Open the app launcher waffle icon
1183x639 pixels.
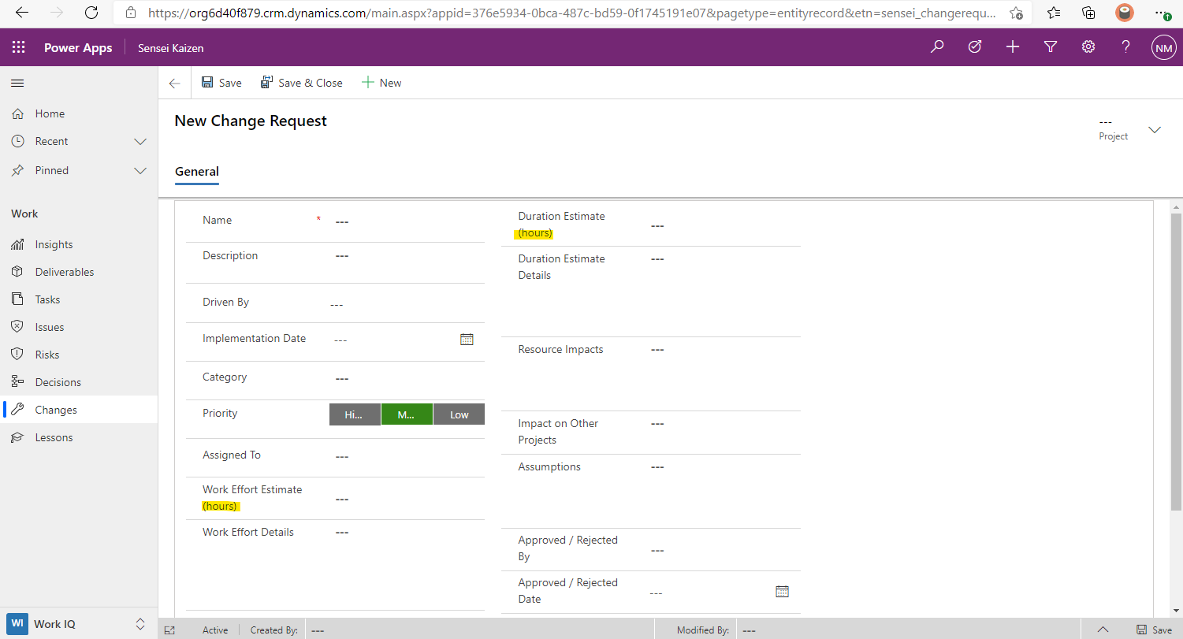point(19,47)
